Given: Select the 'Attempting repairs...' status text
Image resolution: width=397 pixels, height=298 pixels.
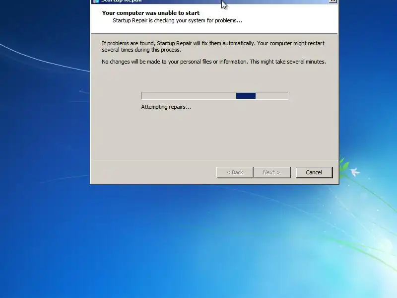Looking at the screenshot, I should (x=166, y=107).
